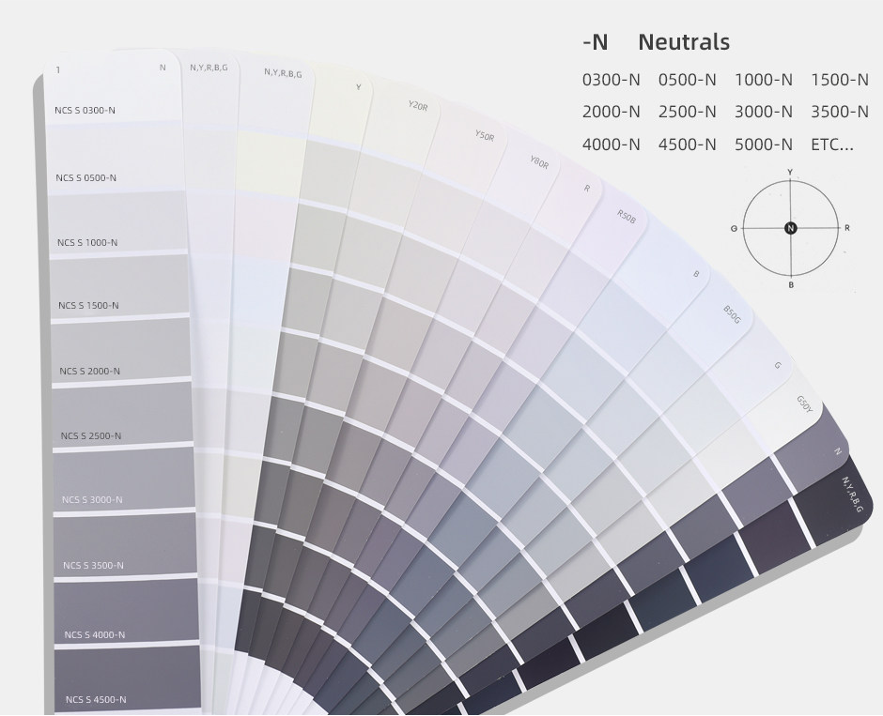Pick the NCS S 0500-N swatch
Image resolution: width=883 pixels, height=716 pixels.
pyautogui.click(x=116, y=158)
